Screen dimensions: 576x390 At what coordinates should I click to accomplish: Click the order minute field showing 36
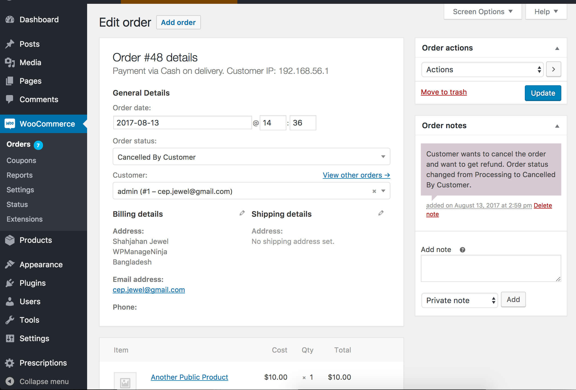point(303,122)
